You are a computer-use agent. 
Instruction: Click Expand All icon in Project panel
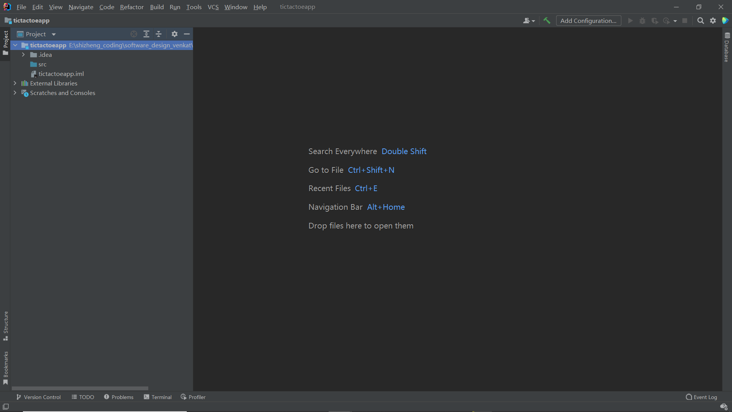tap(146, 34)
